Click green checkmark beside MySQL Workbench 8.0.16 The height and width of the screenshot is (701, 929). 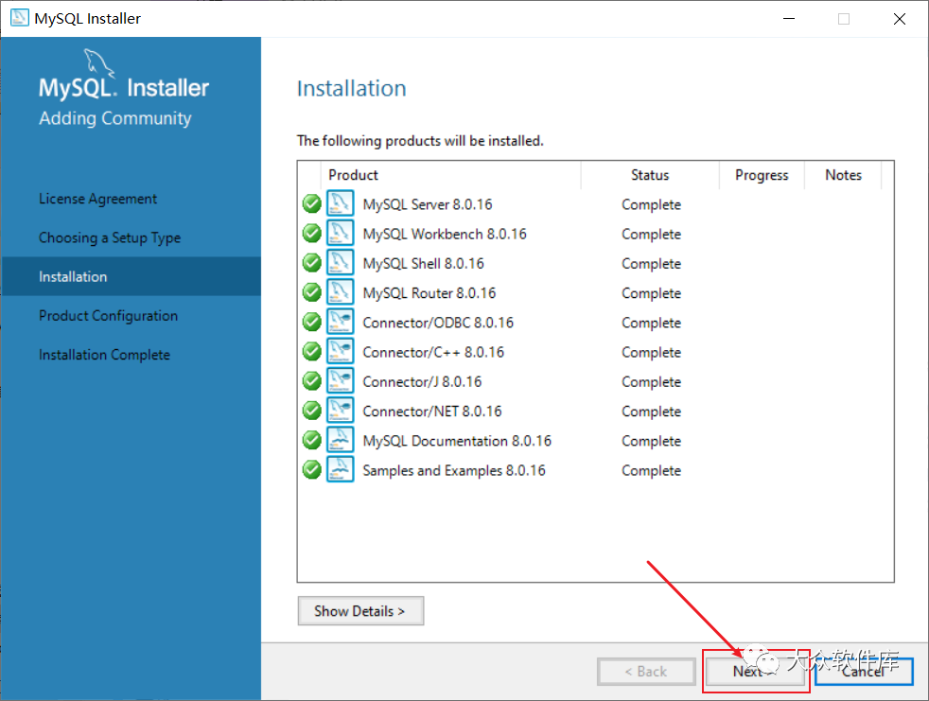click(311, 234)
